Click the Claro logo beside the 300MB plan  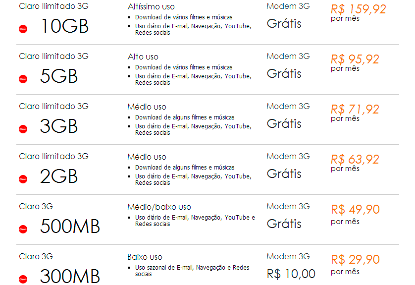pos(23,279)
